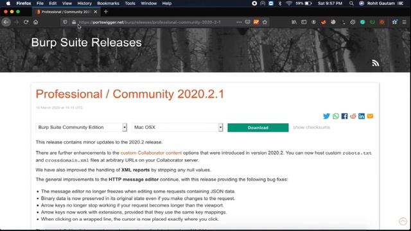View site security padlock info
The height and width of the screenshot is (231, 411).
pyautogui.click(x=74, y=22)
